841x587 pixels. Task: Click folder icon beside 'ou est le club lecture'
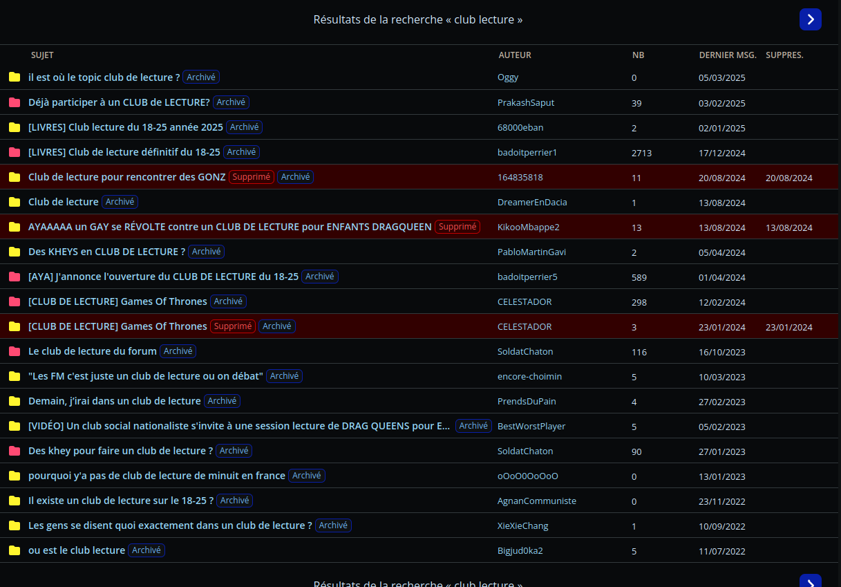point(15,550)
